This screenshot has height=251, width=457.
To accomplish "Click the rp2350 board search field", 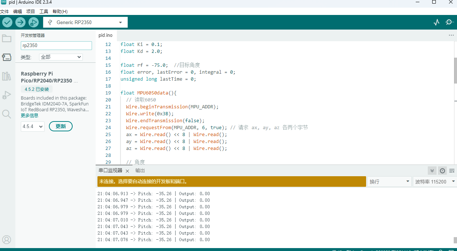I will 56,46.
